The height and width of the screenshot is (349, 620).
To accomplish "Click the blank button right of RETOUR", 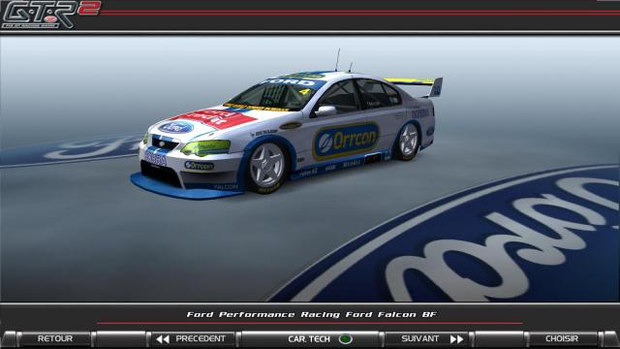I will tap(120, 338).
